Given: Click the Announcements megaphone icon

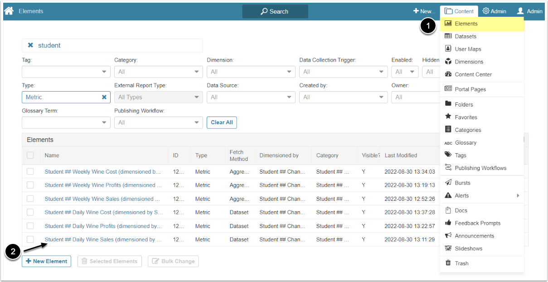Looking at the screenshot, I should click(448, 236).
